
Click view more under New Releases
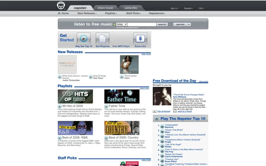[146, 54]
